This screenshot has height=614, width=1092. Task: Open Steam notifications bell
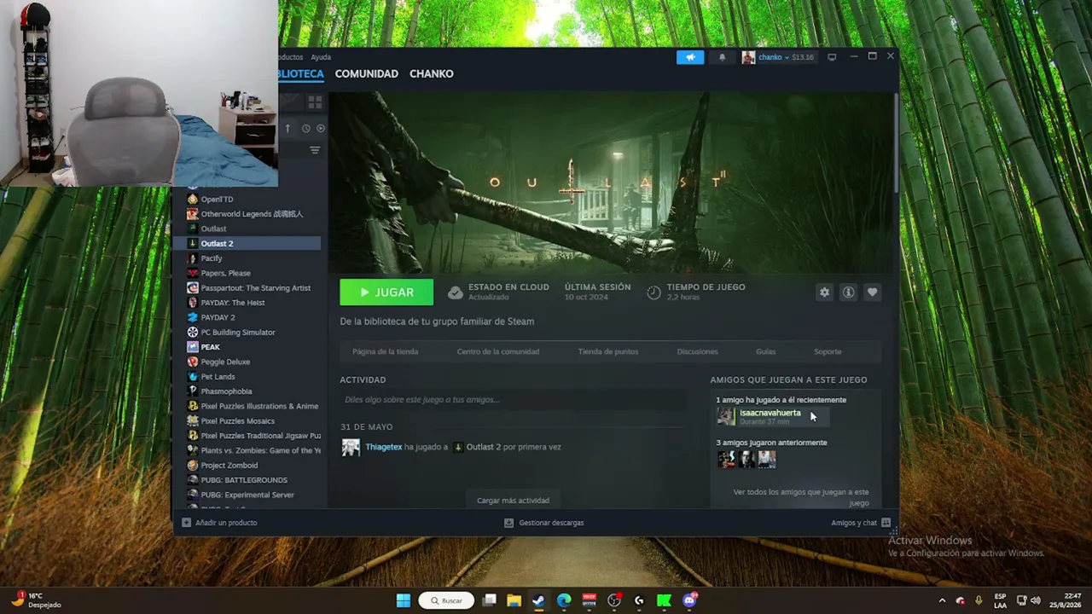[x=722, y=57]
